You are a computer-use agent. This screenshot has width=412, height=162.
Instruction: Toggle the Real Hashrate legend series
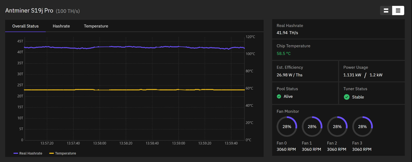[x=28, y=153]
